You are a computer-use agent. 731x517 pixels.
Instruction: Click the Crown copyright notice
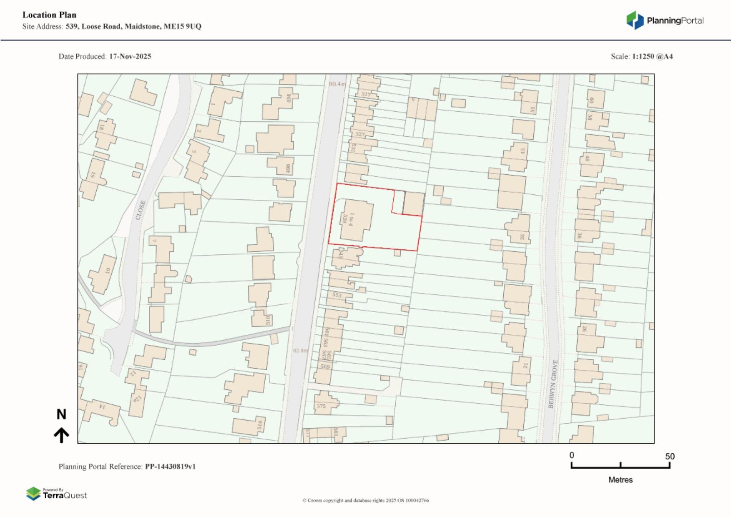[365, 500]
